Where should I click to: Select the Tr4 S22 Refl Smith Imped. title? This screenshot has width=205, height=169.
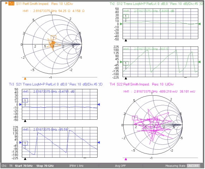pos(142,84)
